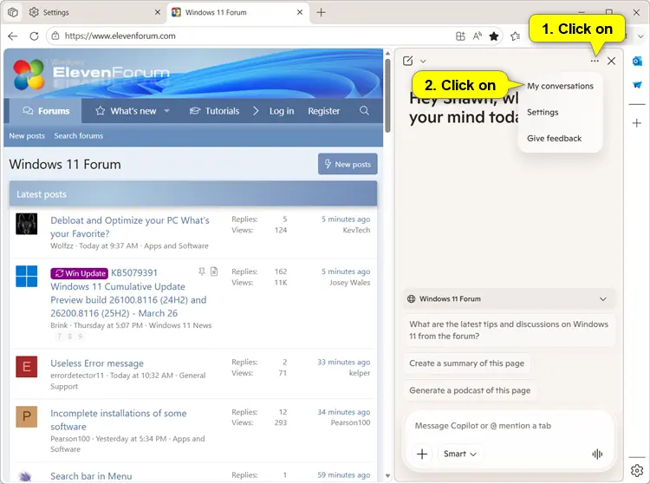
Task: Click the New posts button
Action: click(348, 164)
